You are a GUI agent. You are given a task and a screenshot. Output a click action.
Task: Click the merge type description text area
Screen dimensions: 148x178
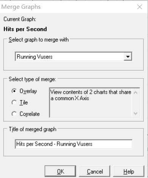pyautogui.click(x=91, y=103)
